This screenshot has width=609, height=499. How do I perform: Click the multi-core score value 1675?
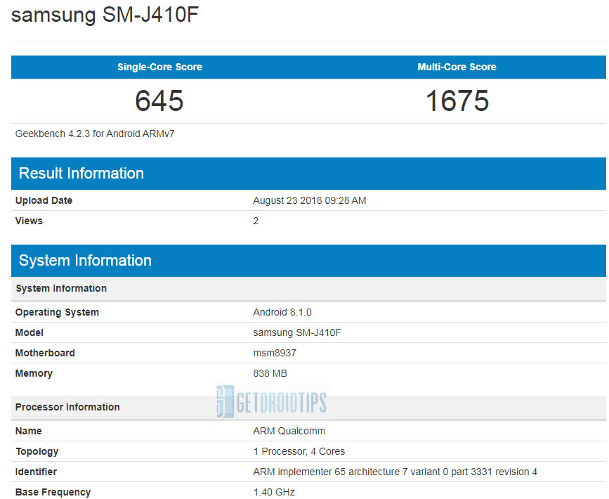pyautogui.click(x=457, y=101)
